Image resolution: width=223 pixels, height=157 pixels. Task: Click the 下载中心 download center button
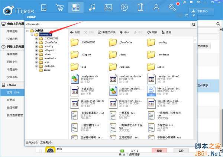tap(201, 11)
